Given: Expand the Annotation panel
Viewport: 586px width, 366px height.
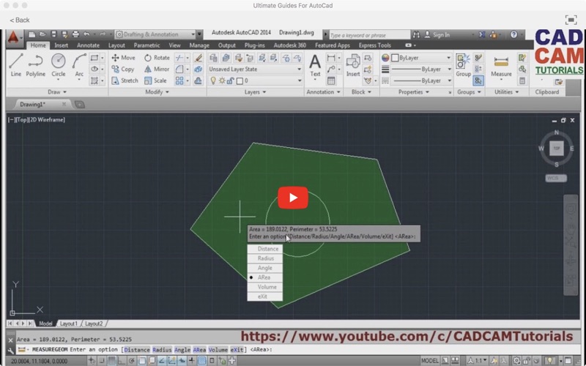Looking at the screenshot, I should coord(324,92).
